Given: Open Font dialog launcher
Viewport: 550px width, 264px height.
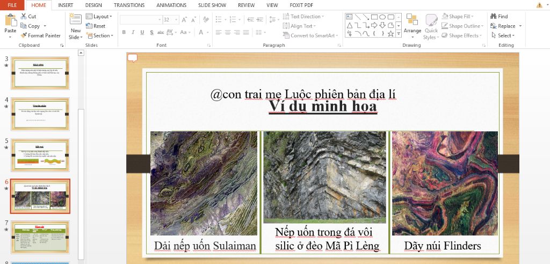Looking at the screenshot, I should click(x=208, y=45).
